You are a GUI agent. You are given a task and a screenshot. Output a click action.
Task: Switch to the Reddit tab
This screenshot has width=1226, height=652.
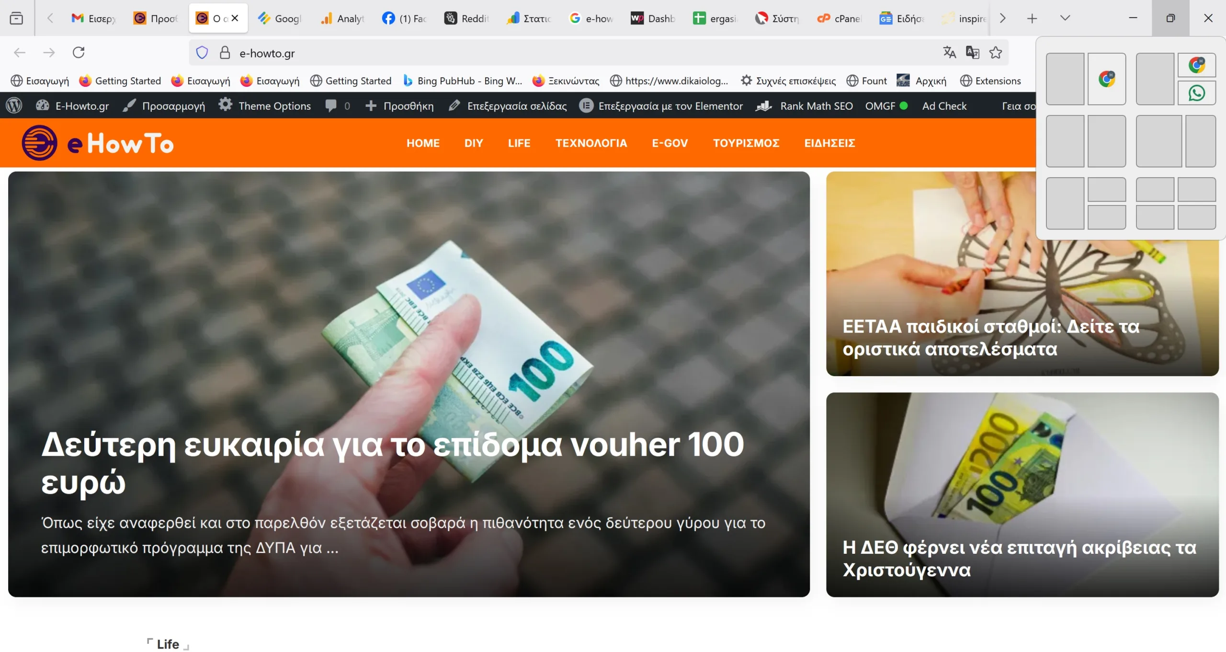pos(466,18)
